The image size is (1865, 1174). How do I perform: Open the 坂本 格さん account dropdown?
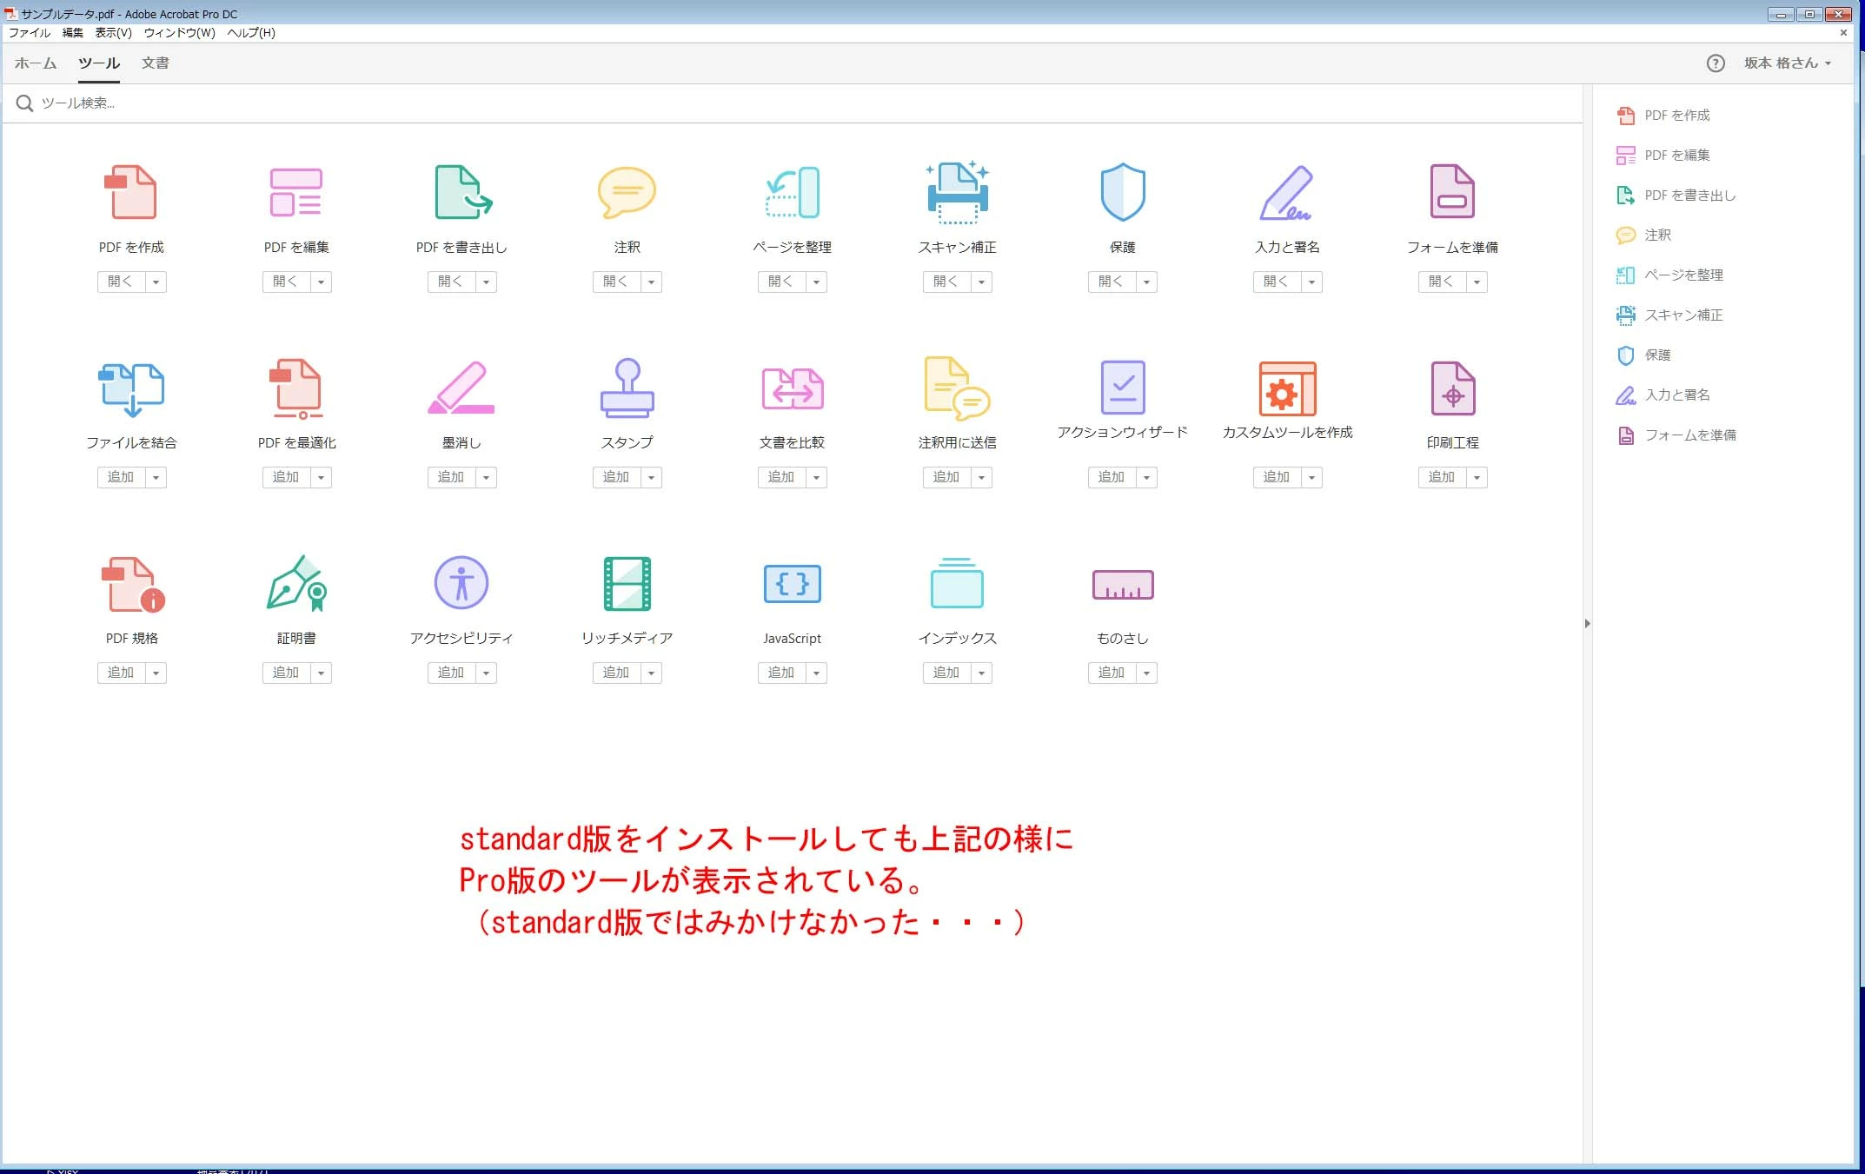coord(1788,63)
